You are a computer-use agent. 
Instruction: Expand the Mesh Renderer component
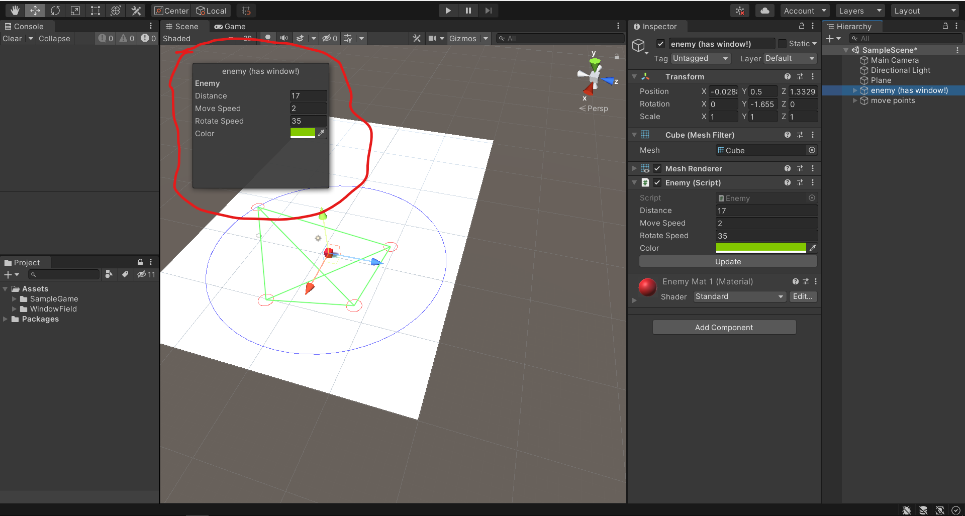click(634, 168)
